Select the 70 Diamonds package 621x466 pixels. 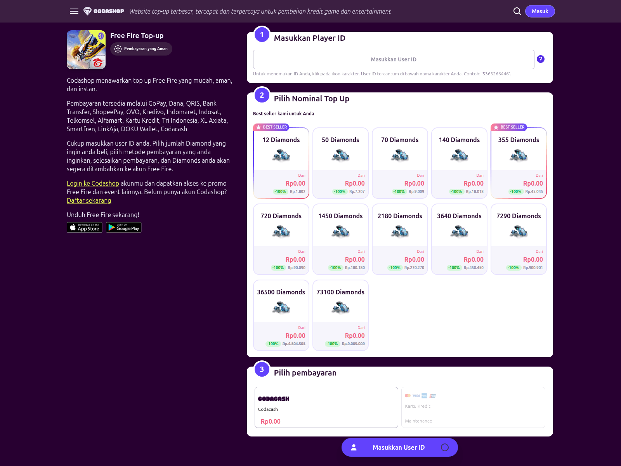coord(400,163)
